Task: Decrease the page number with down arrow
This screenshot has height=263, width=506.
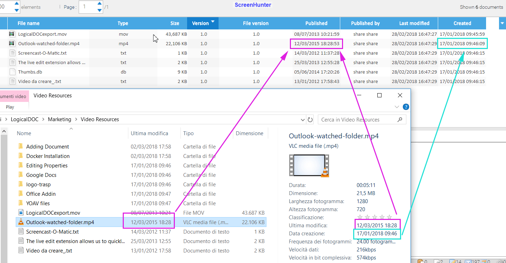Action: (100, 10)
